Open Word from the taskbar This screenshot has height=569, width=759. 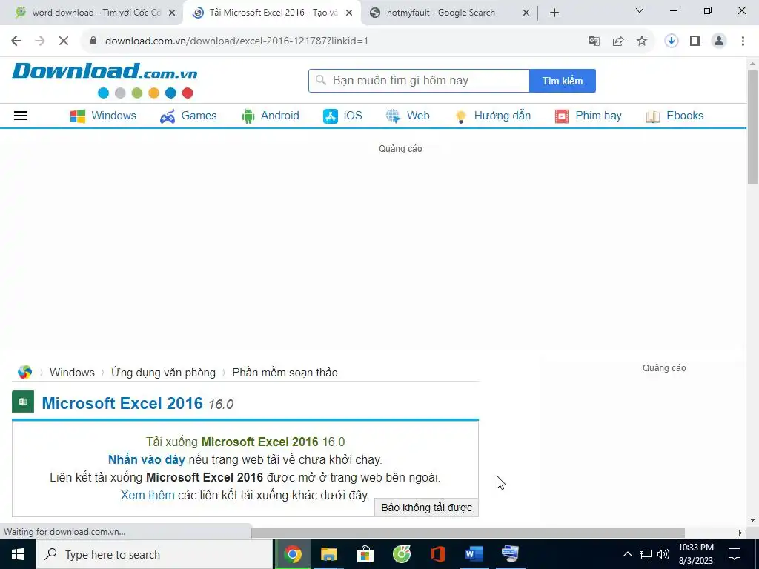tap(474, 554)
